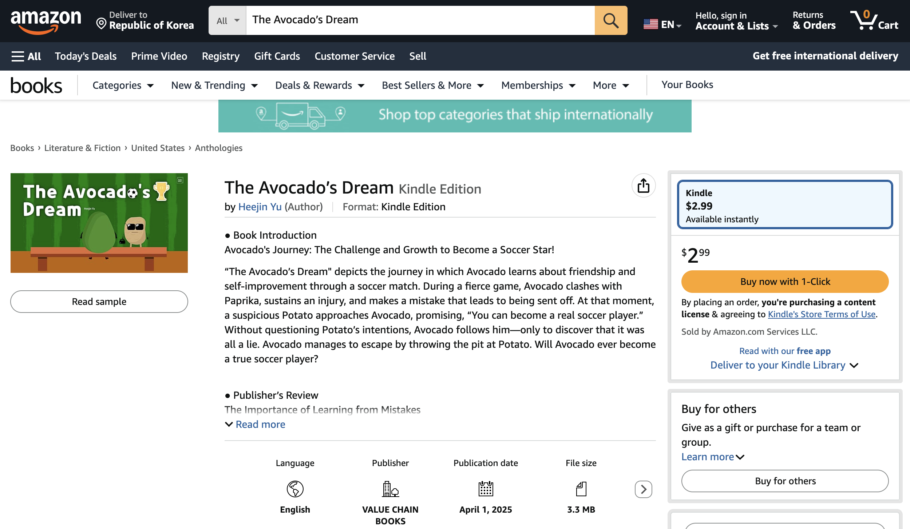Click the globe Language icon

295,489
